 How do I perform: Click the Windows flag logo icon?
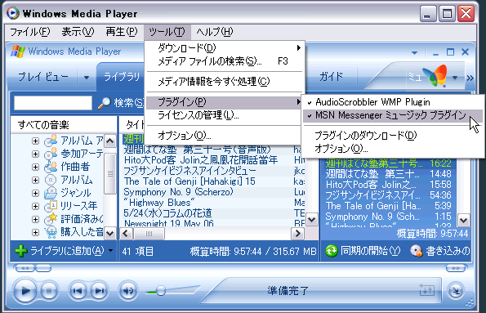point(18,51)
